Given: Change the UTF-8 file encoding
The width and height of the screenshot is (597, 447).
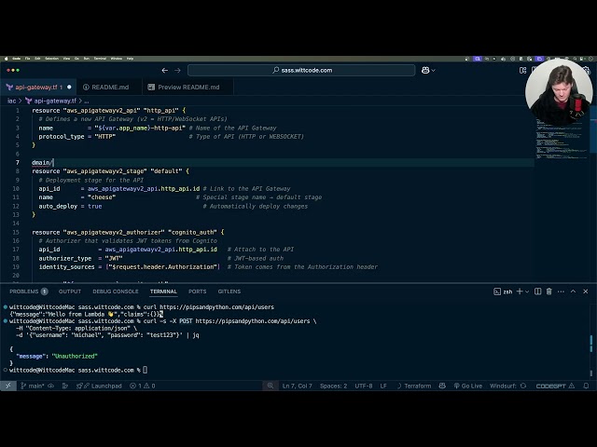Looking at the screenshot, I should pos(364,386).
